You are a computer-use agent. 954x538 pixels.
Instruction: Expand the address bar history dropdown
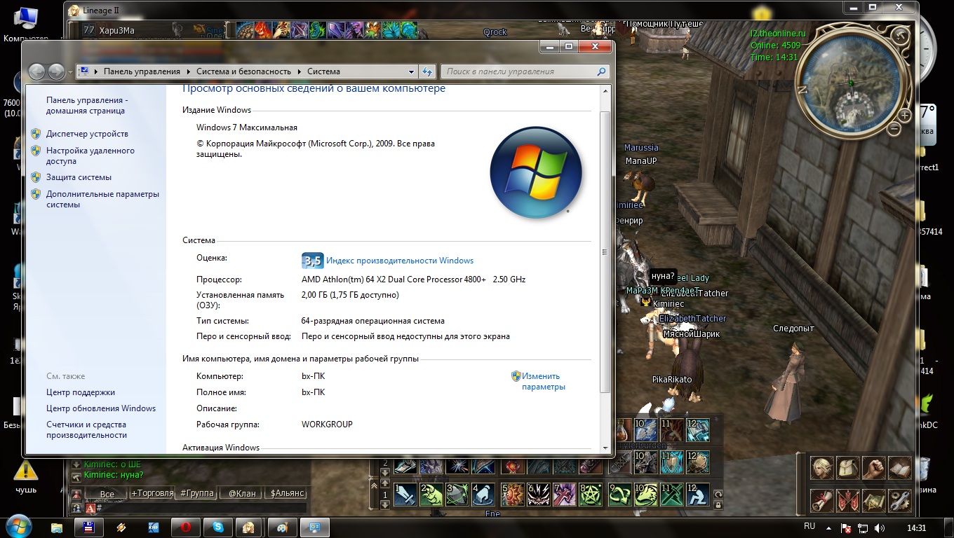(x=412, y=71)
